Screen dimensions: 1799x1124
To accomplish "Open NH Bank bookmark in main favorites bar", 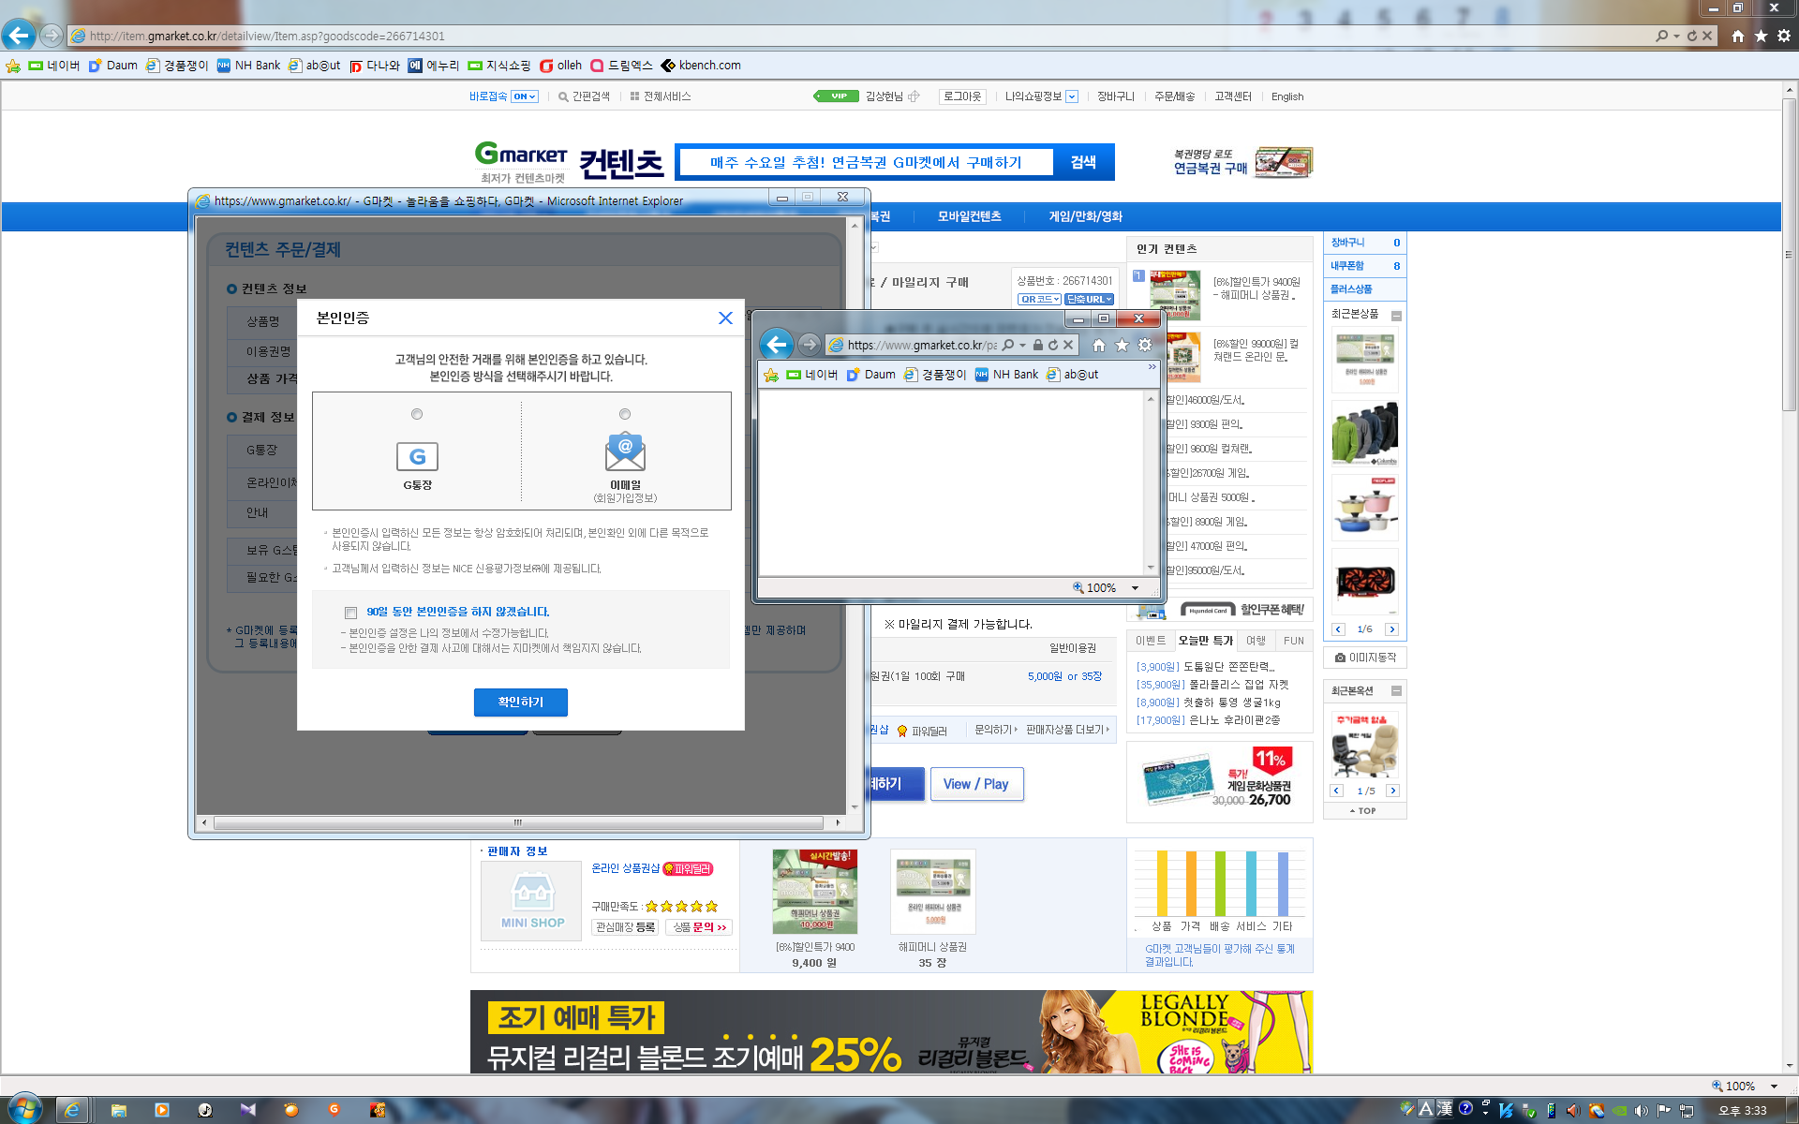I will 249,66.
